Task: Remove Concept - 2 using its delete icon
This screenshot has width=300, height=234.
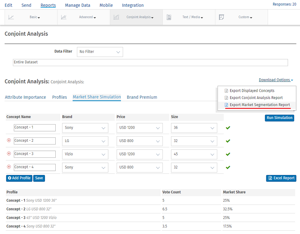Action: [x=9, y=141]
